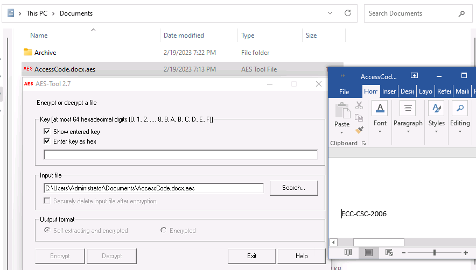
Task: Click the Cut scissors icon
Action: [x=359, y=106]
